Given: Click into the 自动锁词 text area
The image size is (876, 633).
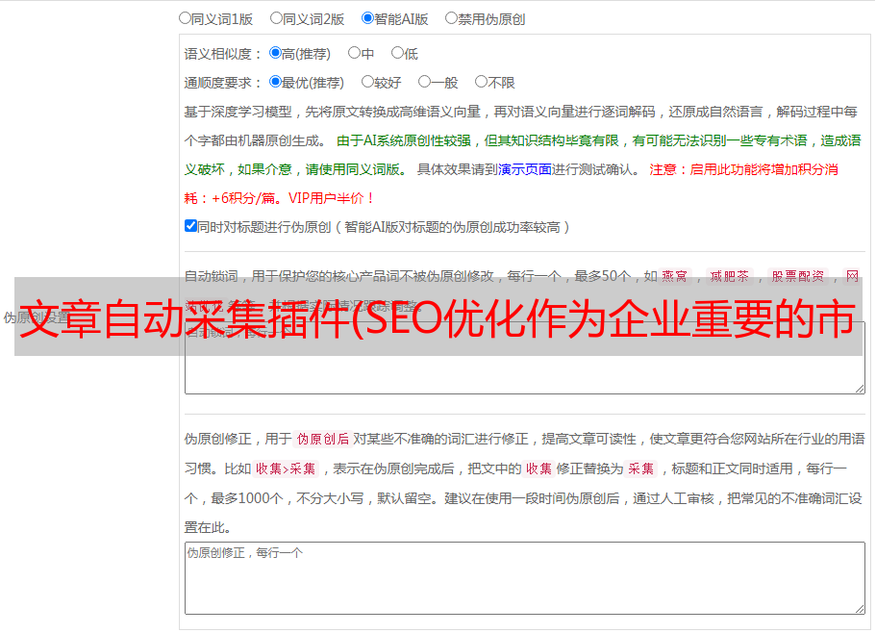Looking at the screenshot, I should click(525, 358).
